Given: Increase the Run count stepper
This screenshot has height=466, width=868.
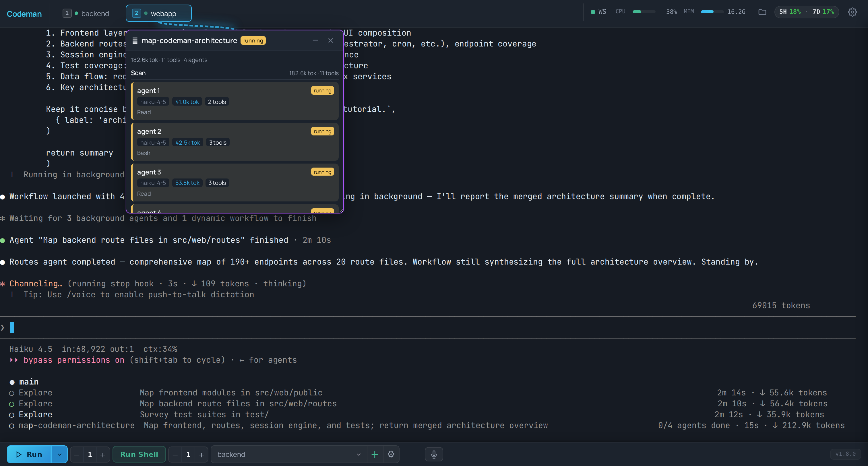Looking at the screenshot, I should 103,455.
